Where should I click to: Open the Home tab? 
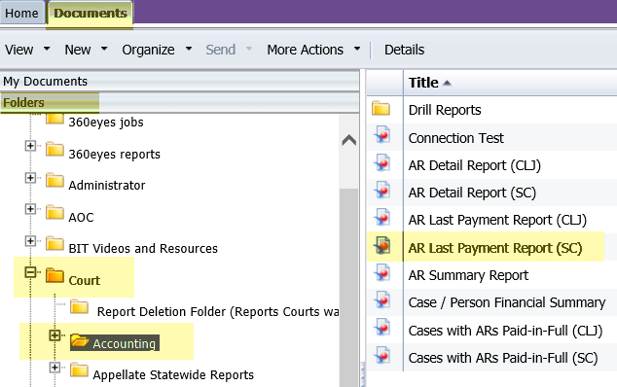(x=22, y=13)
